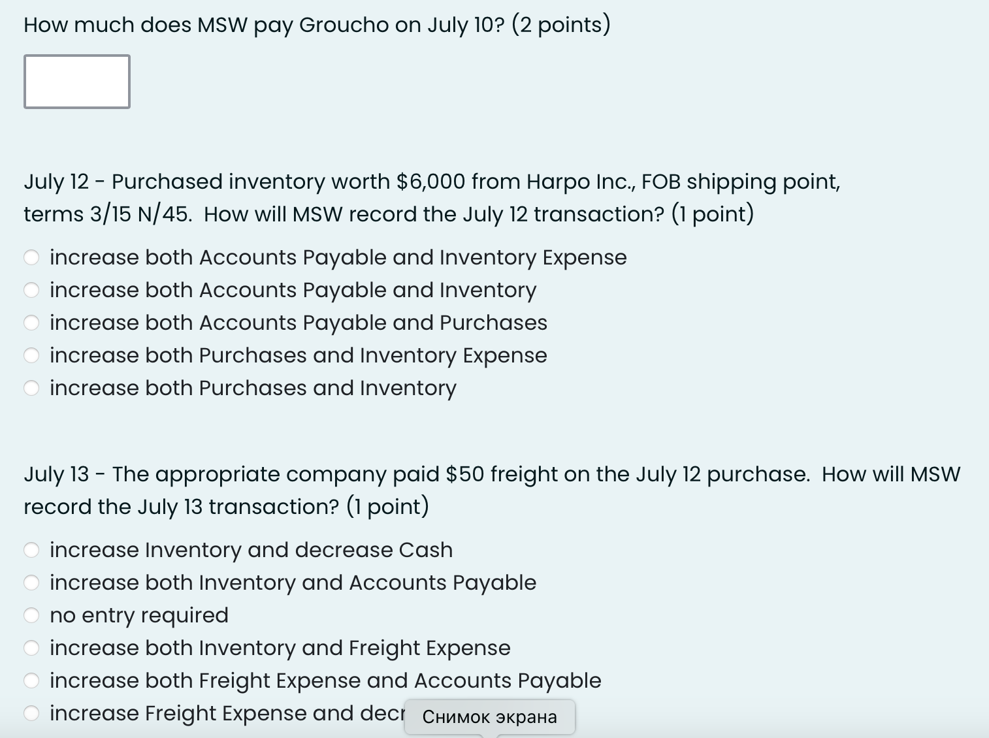Image resolution: width=989 pixels, height=738 pixels.
Task: Click the label text "increase both Accounts Payable and Purchases"
Action: point(298,322)
